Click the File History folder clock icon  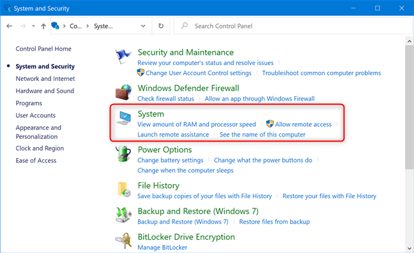(124, 189)
